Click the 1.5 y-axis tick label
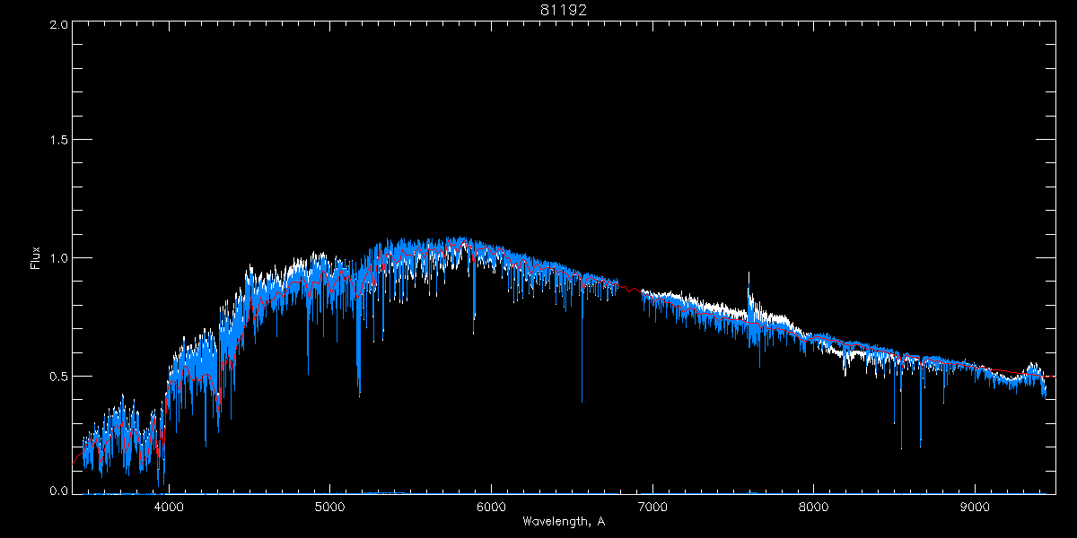 tap(59, 141)
